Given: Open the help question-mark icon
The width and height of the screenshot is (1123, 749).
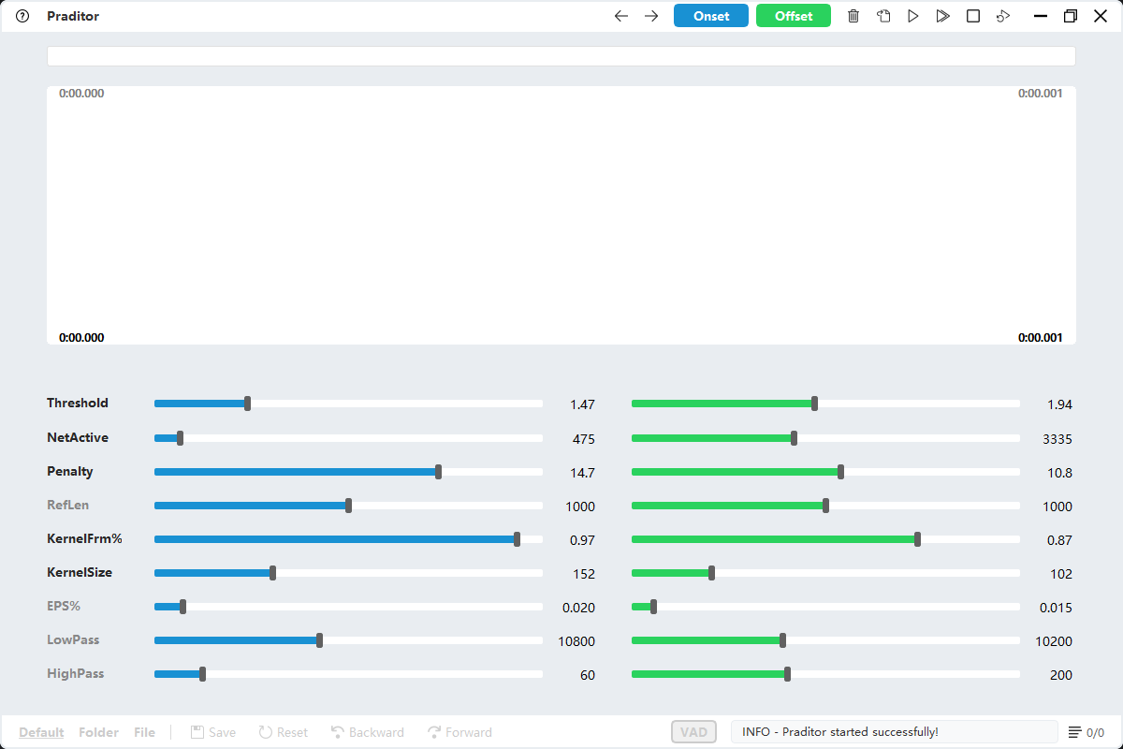Looking at the screenshot, I should pyautogui.click(x=23, y=16).
